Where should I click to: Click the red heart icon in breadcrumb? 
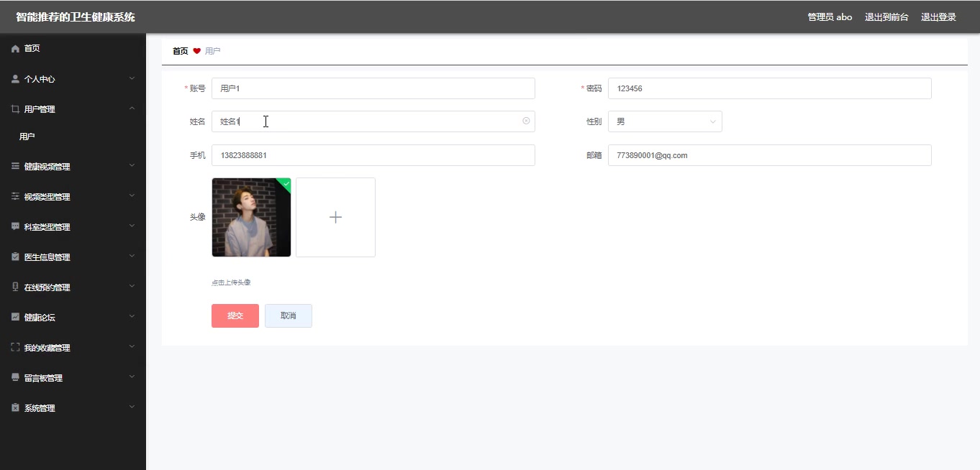196,51
